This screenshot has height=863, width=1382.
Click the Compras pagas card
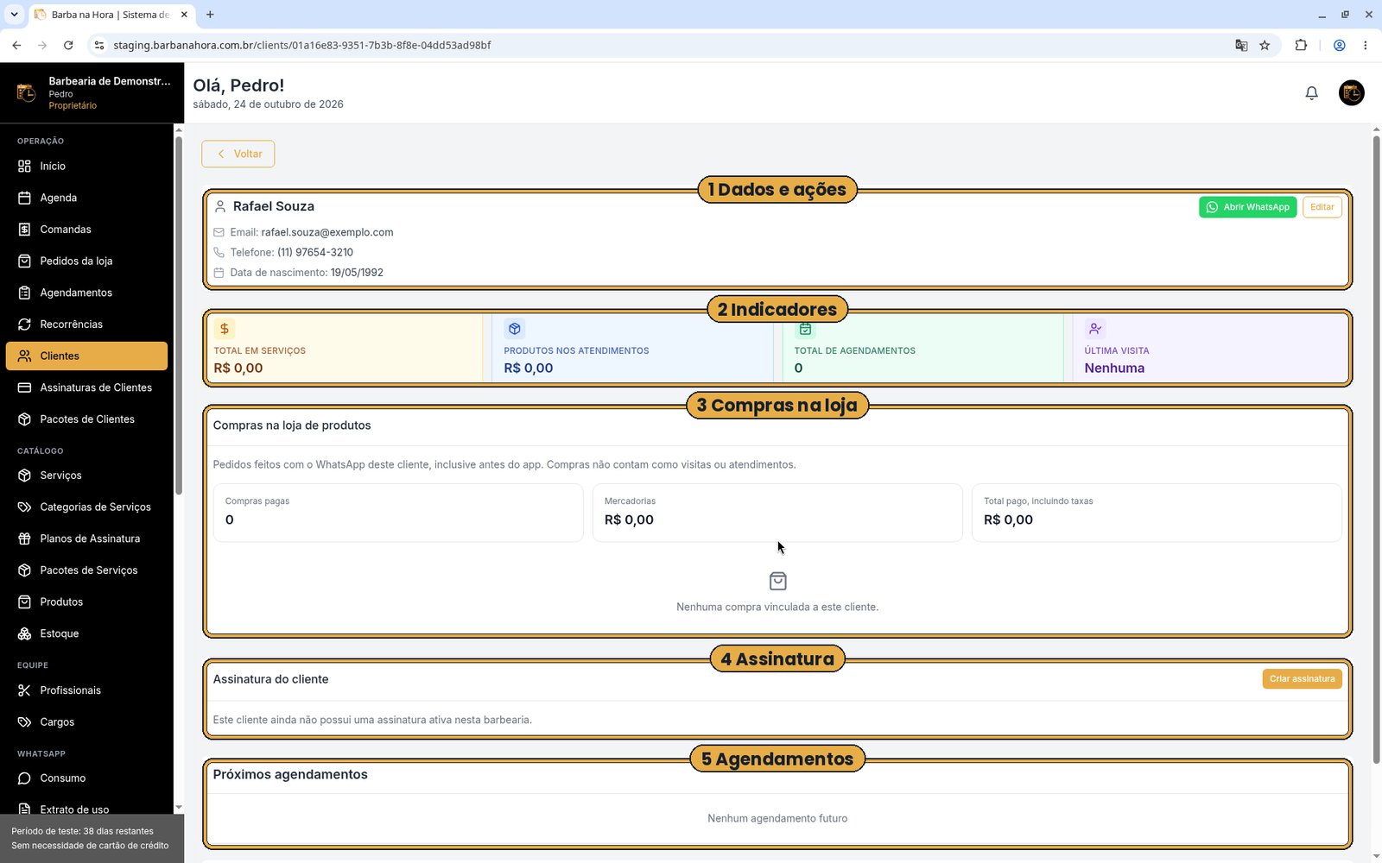(x=398, y=513)
